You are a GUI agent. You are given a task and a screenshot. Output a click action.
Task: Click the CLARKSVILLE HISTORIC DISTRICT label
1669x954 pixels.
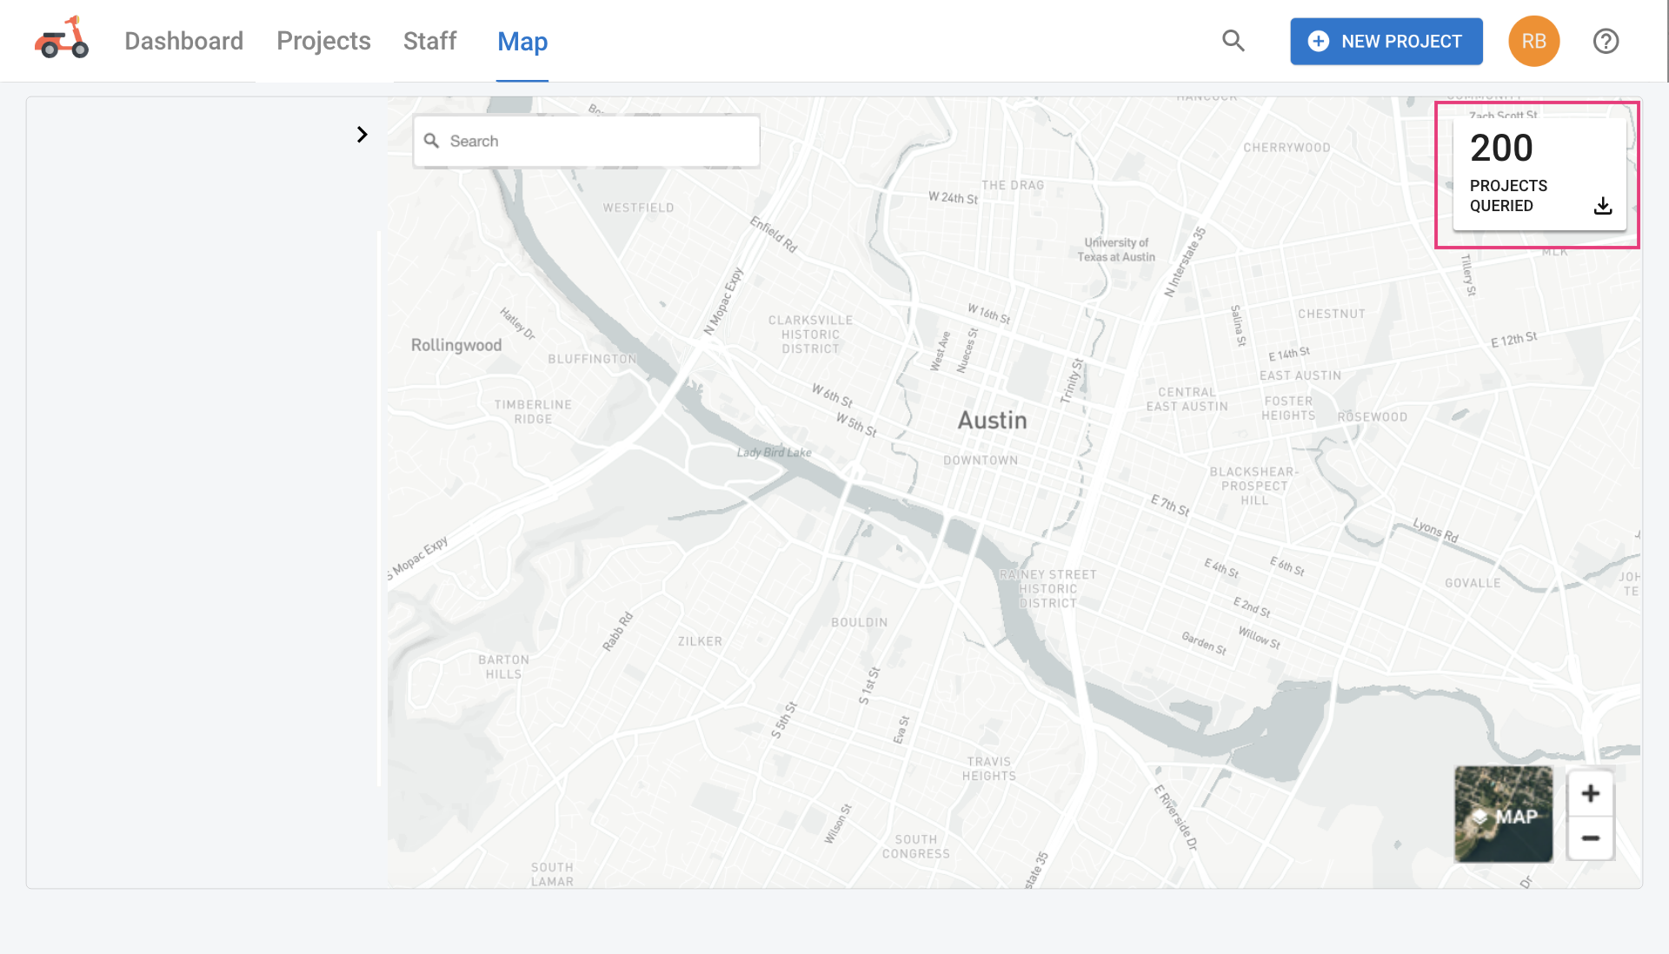pos(810,335)
